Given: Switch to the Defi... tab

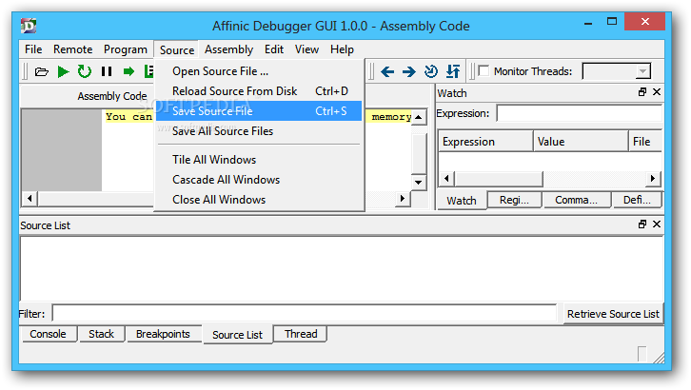Looking at the screenshot, I should 637,200.
